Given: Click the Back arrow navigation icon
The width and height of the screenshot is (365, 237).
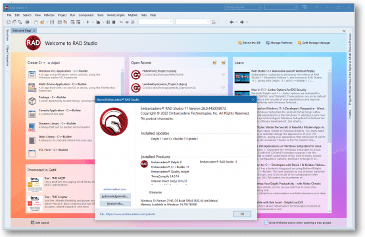Looking at the screenshot, I should point(231,22).
